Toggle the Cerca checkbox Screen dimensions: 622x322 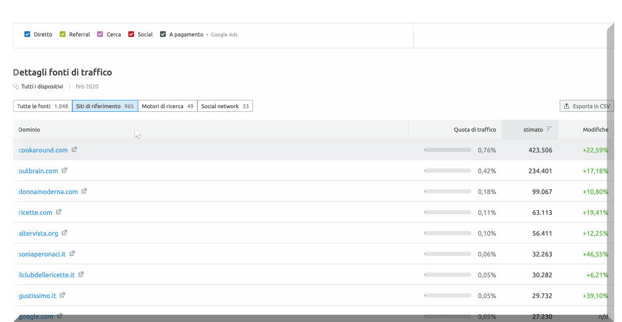tap(100, 34)
